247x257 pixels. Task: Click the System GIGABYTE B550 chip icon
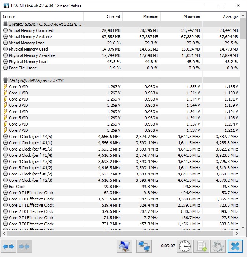(5, 24)
